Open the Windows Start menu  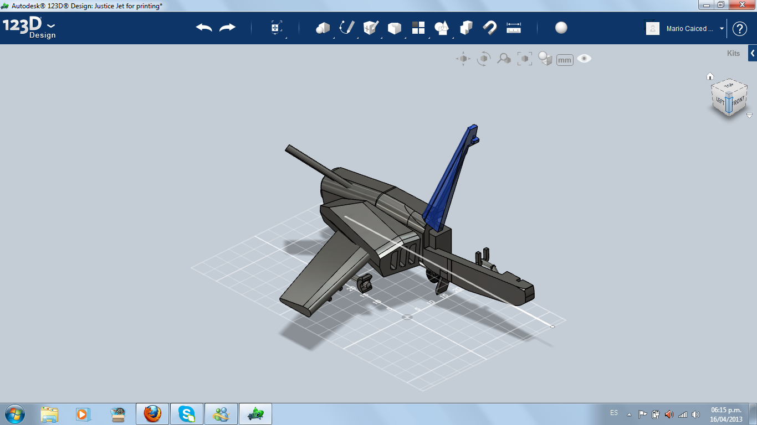[x=14, y=414]
